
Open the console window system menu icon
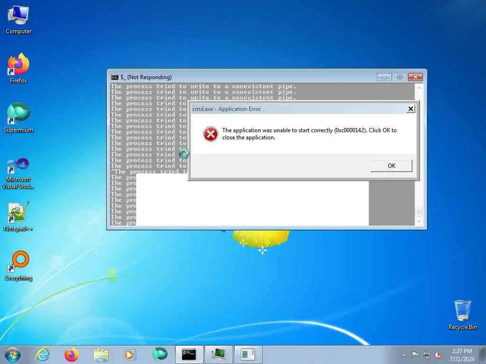115,77
